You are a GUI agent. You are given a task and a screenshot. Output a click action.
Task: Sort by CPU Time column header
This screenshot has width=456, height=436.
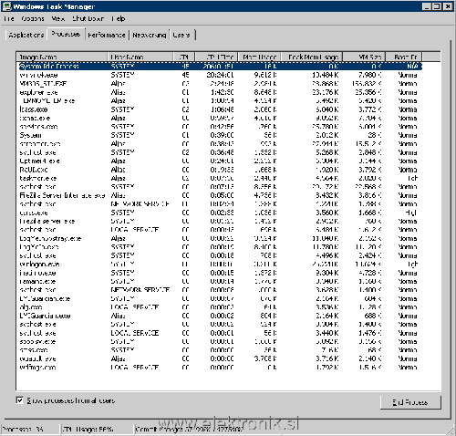click(216, 57)
